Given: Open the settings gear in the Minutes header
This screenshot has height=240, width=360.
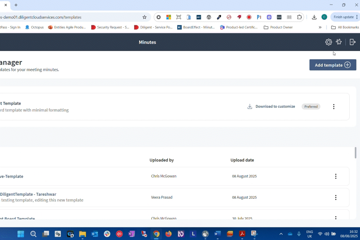Looking at the screenshot, I should pos(328,42).
